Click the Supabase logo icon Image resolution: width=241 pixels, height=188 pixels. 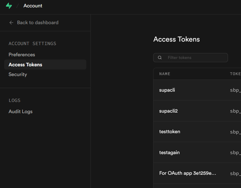(9, 6)
